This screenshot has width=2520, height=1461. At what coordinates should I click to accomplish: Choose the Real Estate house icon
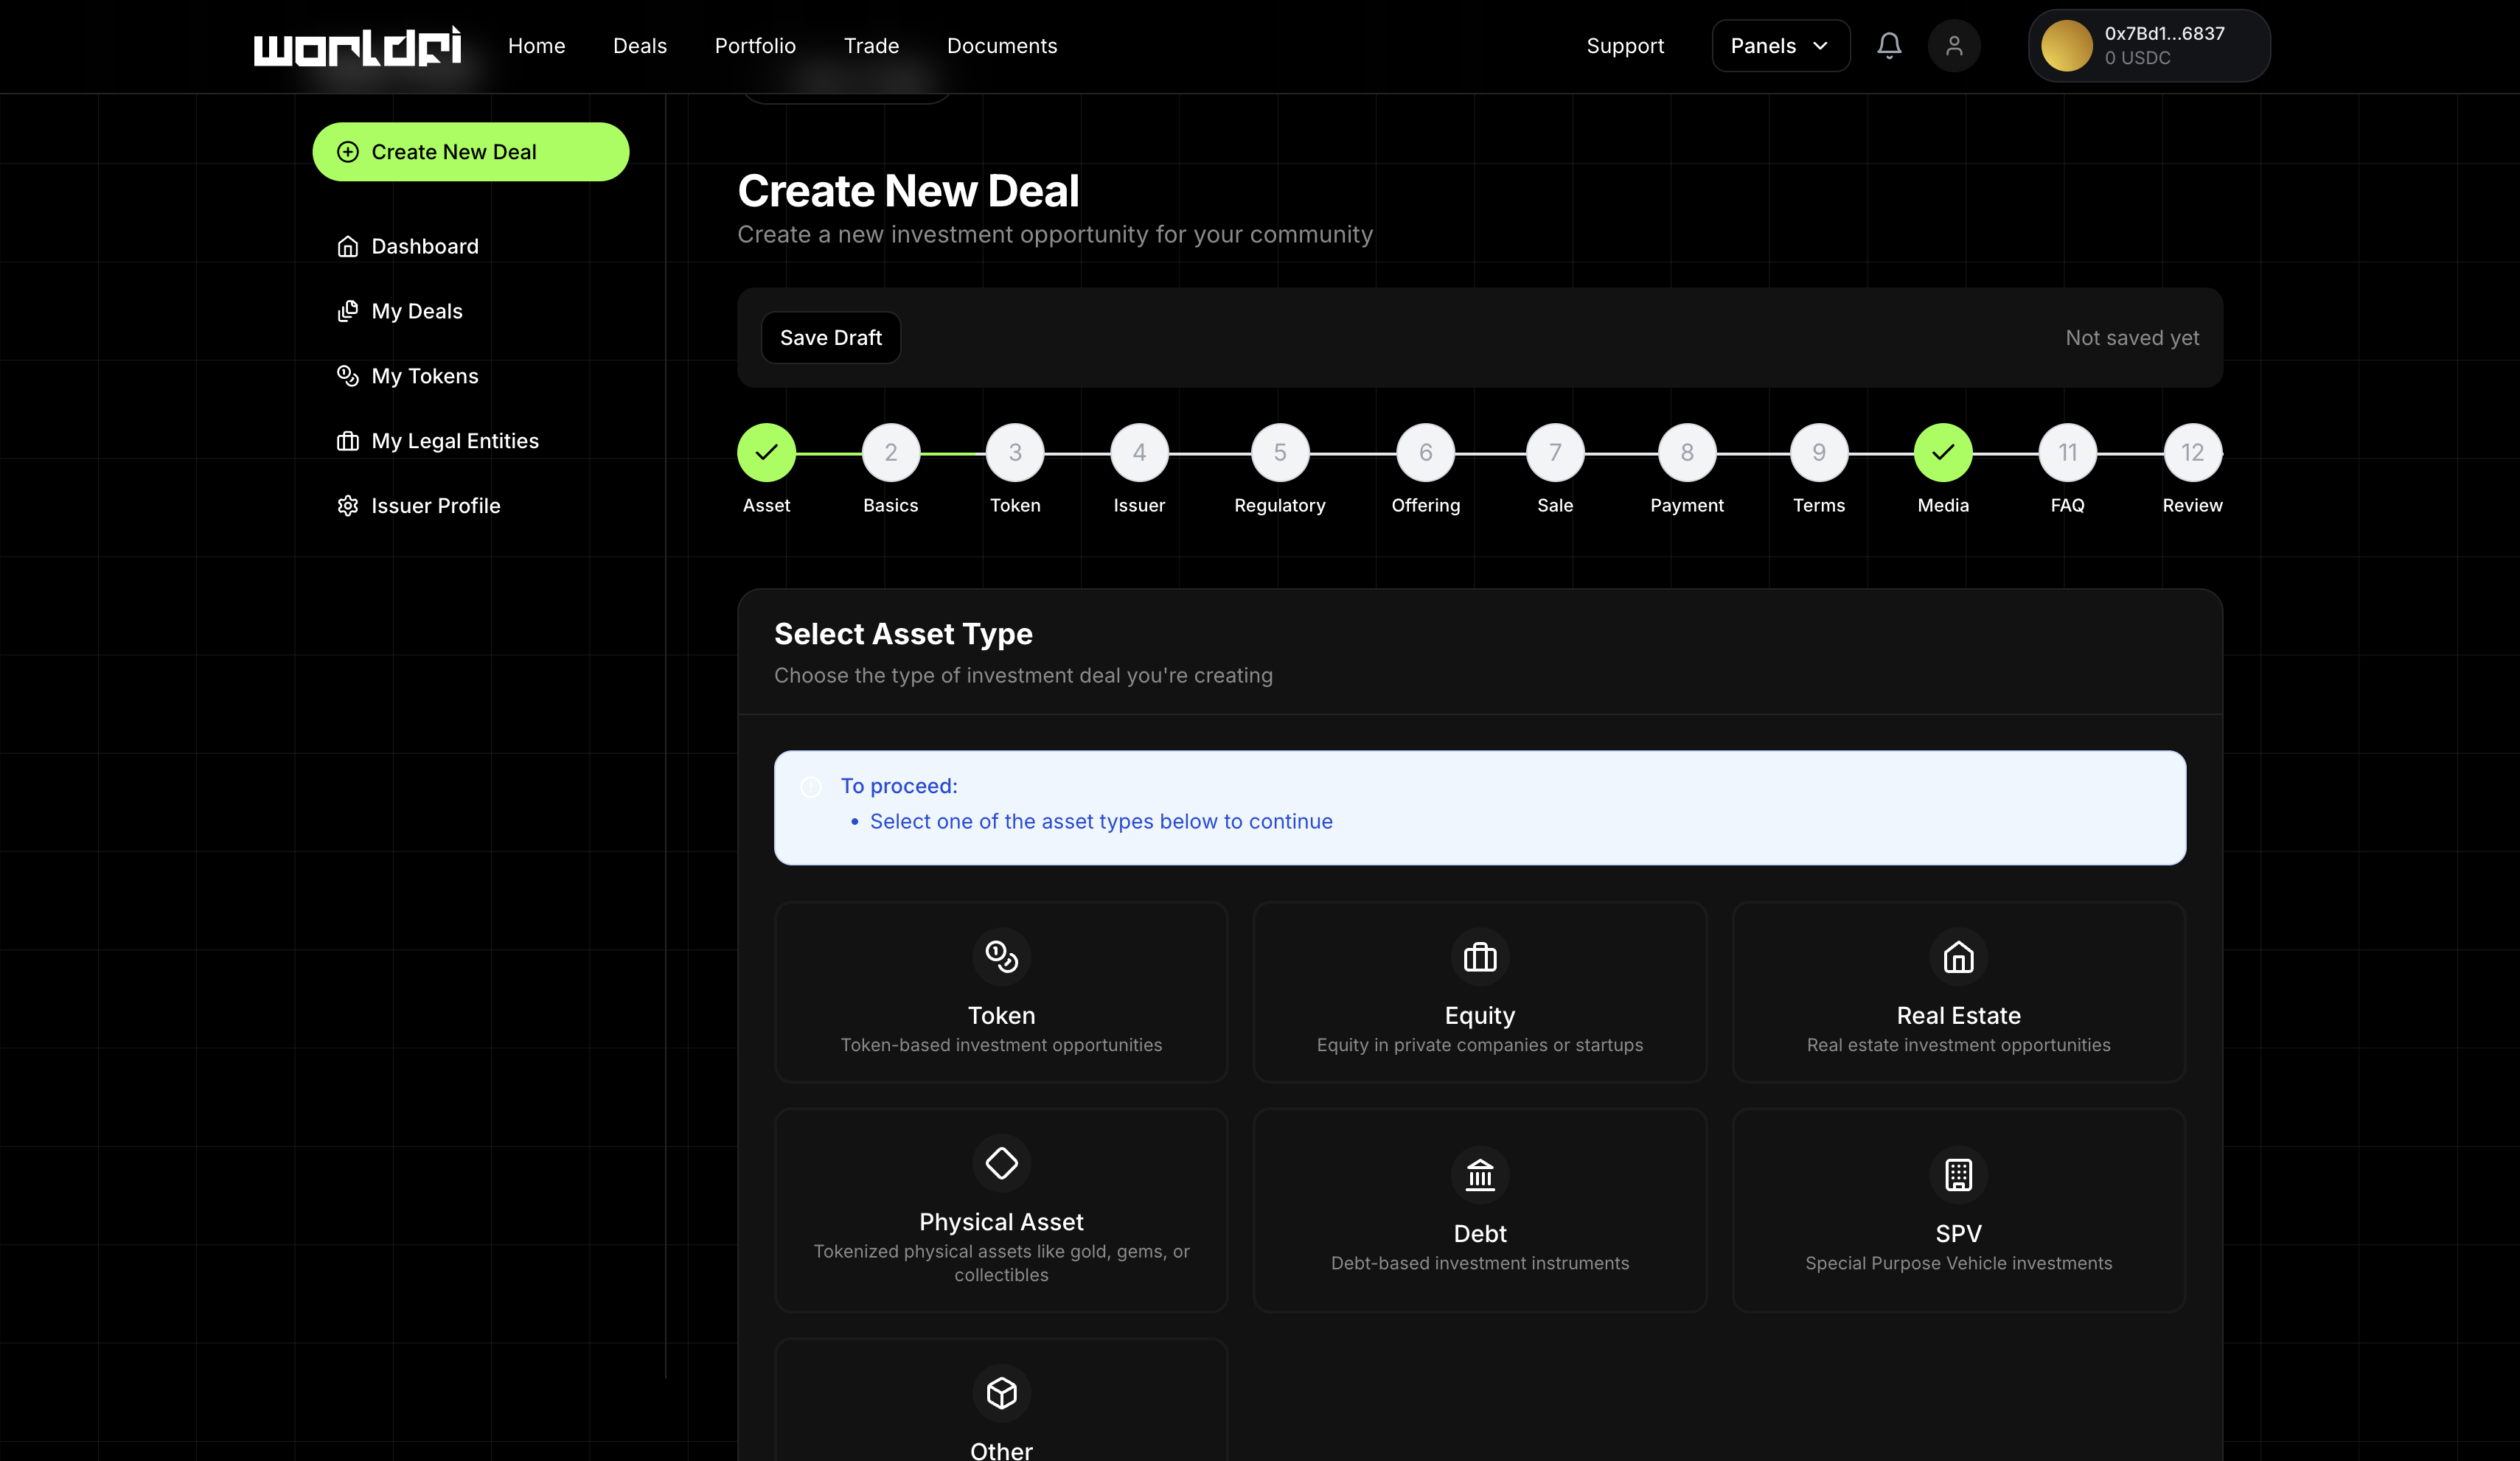(1957, 957)
